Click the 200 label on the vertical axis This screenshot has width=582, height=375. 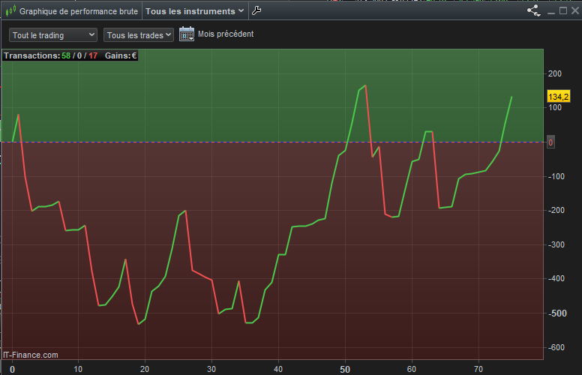(555, 73)
